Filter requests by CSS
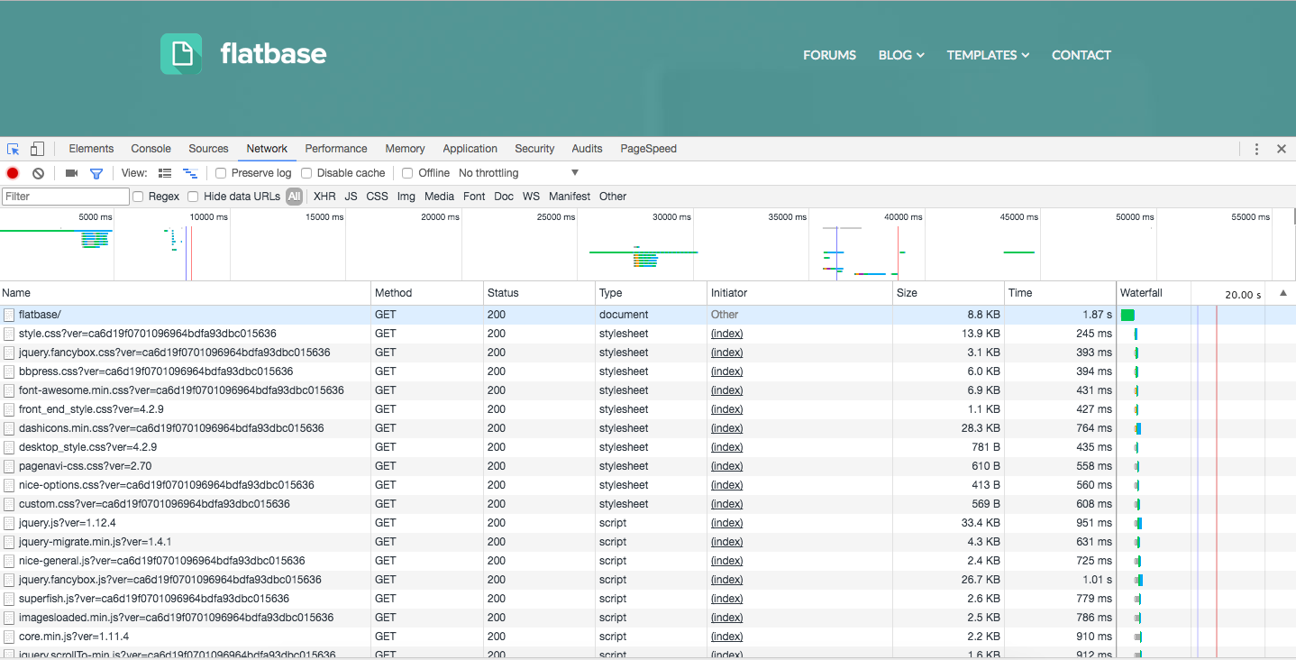The image size is (1296, 660). pos(377,197)
